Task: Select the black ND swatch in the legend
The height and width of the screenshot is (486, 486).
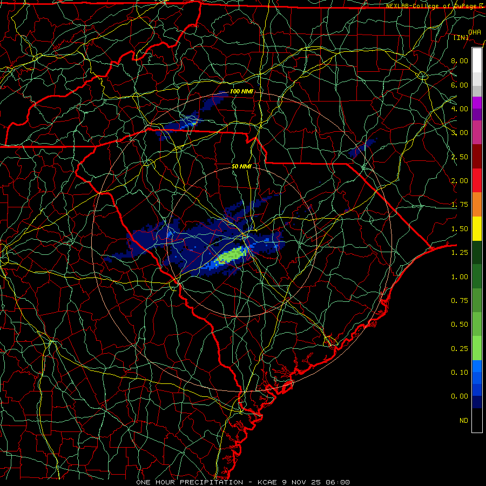Action: (x=477, y=420)
